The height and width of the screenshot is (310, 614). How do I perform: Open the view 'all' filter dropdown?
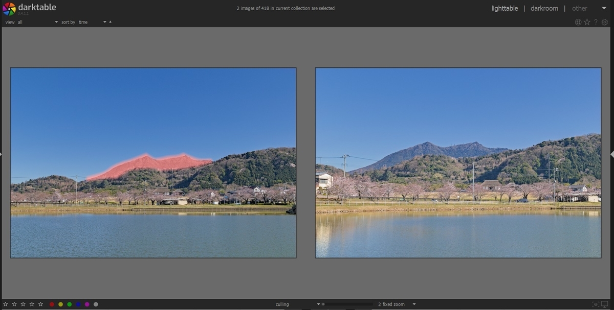[38, 22]
